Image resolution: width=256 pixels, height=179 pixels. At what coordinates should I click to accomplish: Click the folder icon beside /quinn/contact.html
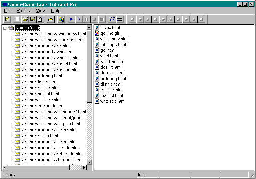coord(17,88)
